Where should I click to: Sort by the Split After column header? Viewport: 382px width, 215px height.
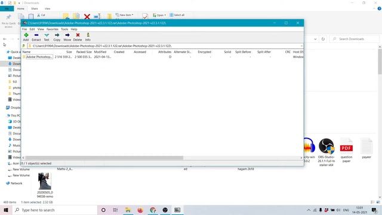click(x=264, y=52)
